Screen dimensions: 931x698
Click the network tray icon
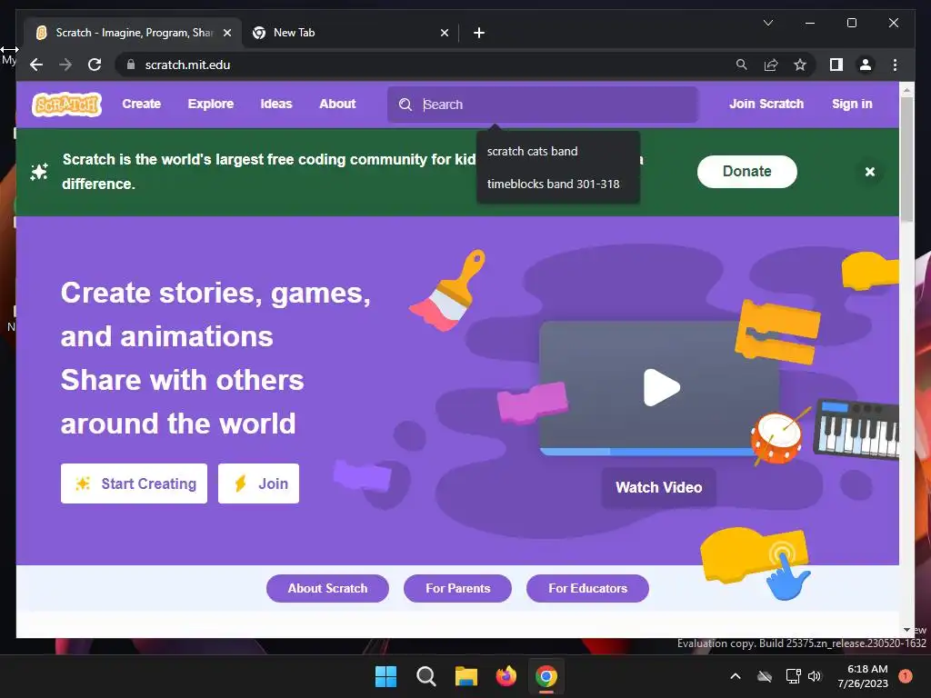click(x=793, y=676)
